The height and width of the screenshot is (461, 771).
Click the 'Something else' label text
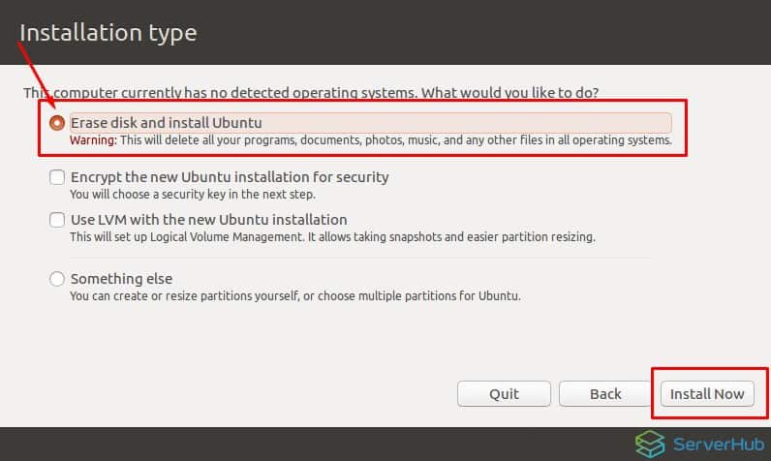(121, 279)
